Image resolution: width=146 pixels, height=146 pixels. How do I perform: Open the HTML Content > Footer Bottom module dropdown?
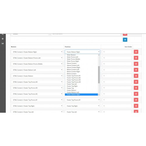click(x=37, y=76)
